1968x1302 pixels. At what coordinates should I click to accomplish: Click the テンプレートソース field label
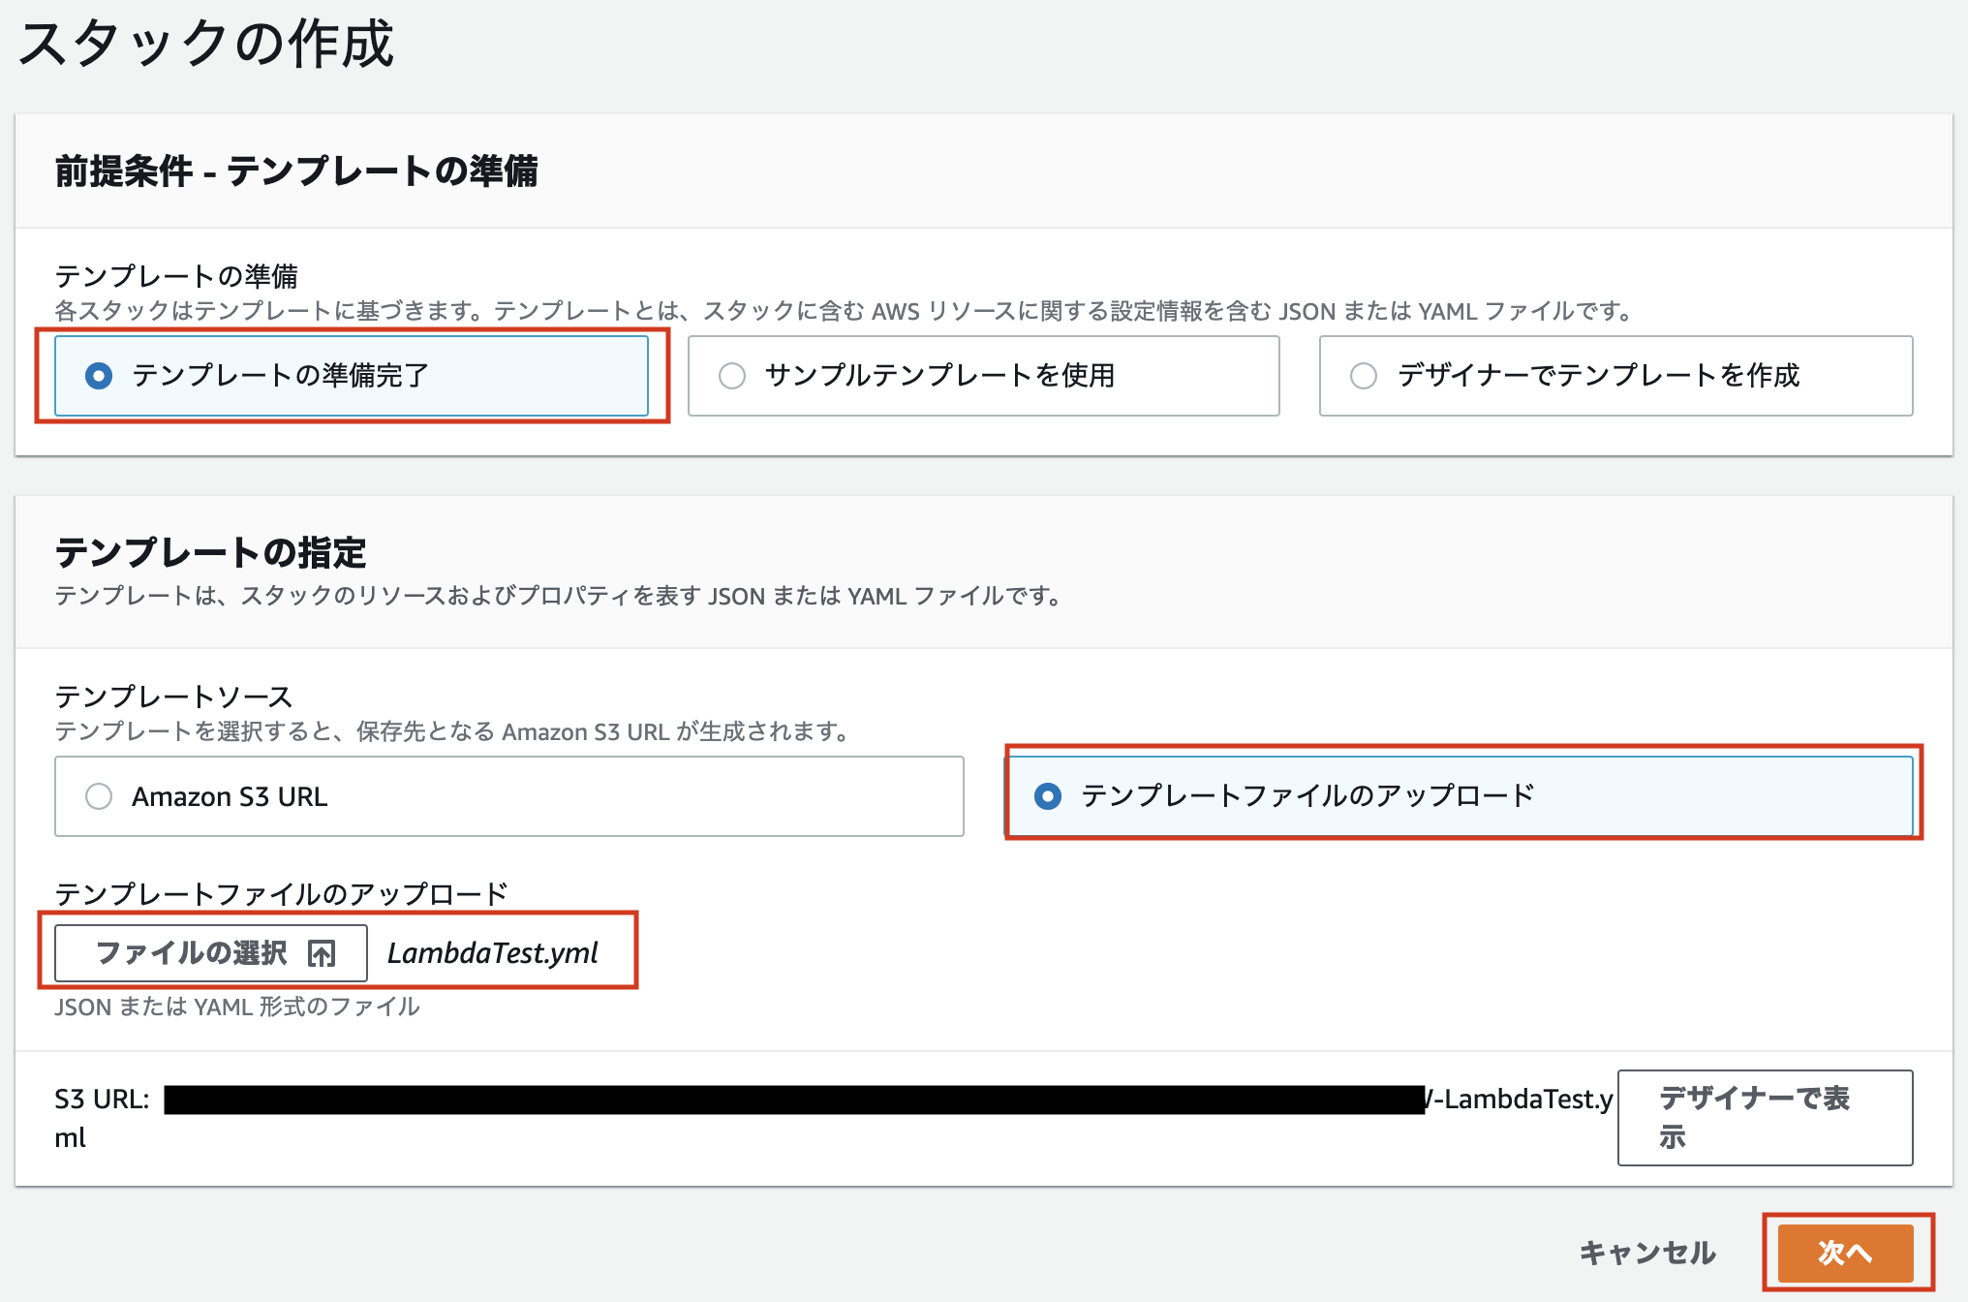173,697
